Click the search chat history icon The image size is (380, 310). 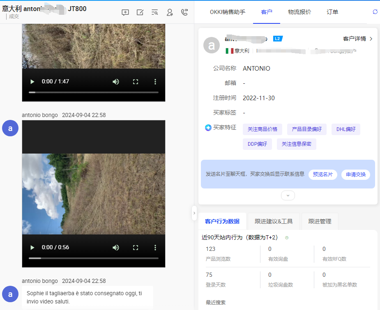click(154, 12)
